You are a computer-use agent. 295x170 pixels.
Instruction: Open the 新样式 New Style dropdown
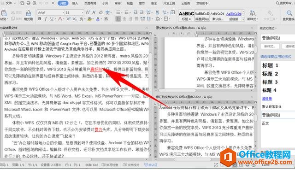(252, 15)
